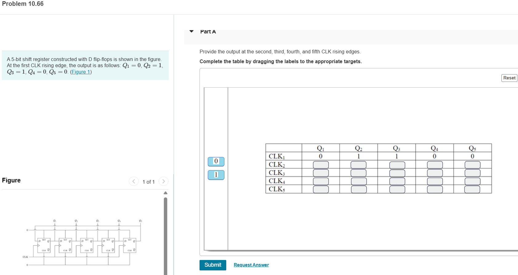
Task: Click the CLK3 row Q1 target box
Action: (x=321, y=173)
